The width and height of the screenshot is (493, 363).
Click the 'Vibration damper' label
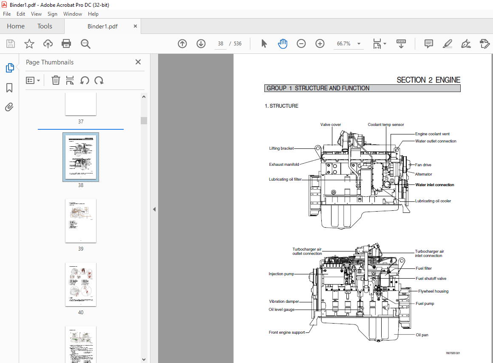click(x=284, y=301)
